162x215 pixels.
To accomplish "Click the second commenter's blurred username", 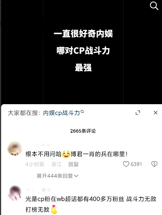I will pos(39,190).
